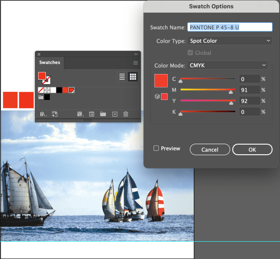Open the Color Type dropdown
The height and width of the screenshot is (259, 280).
point(230,41)
